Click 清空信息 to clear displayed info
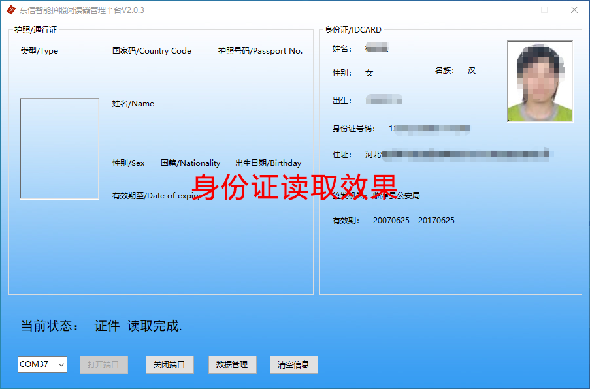590x389 pixels. (293, 364)
